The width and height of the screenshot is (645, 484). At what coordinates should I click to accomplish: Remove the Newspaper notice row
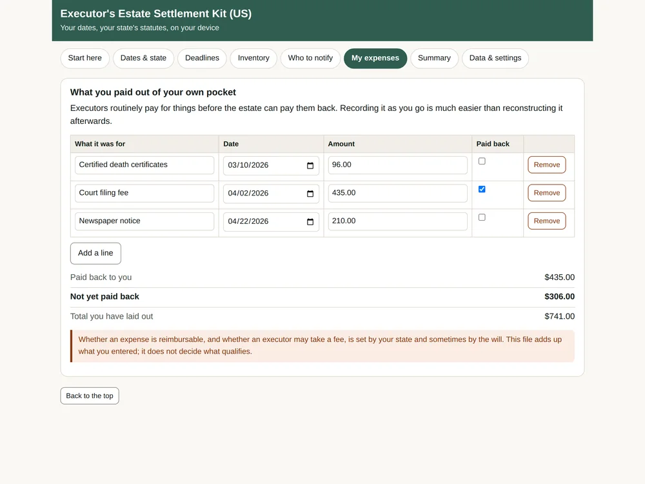[547, 221]
